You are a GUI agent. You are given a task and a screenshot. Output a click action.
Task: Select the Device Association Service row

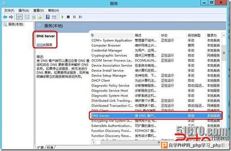156,65
